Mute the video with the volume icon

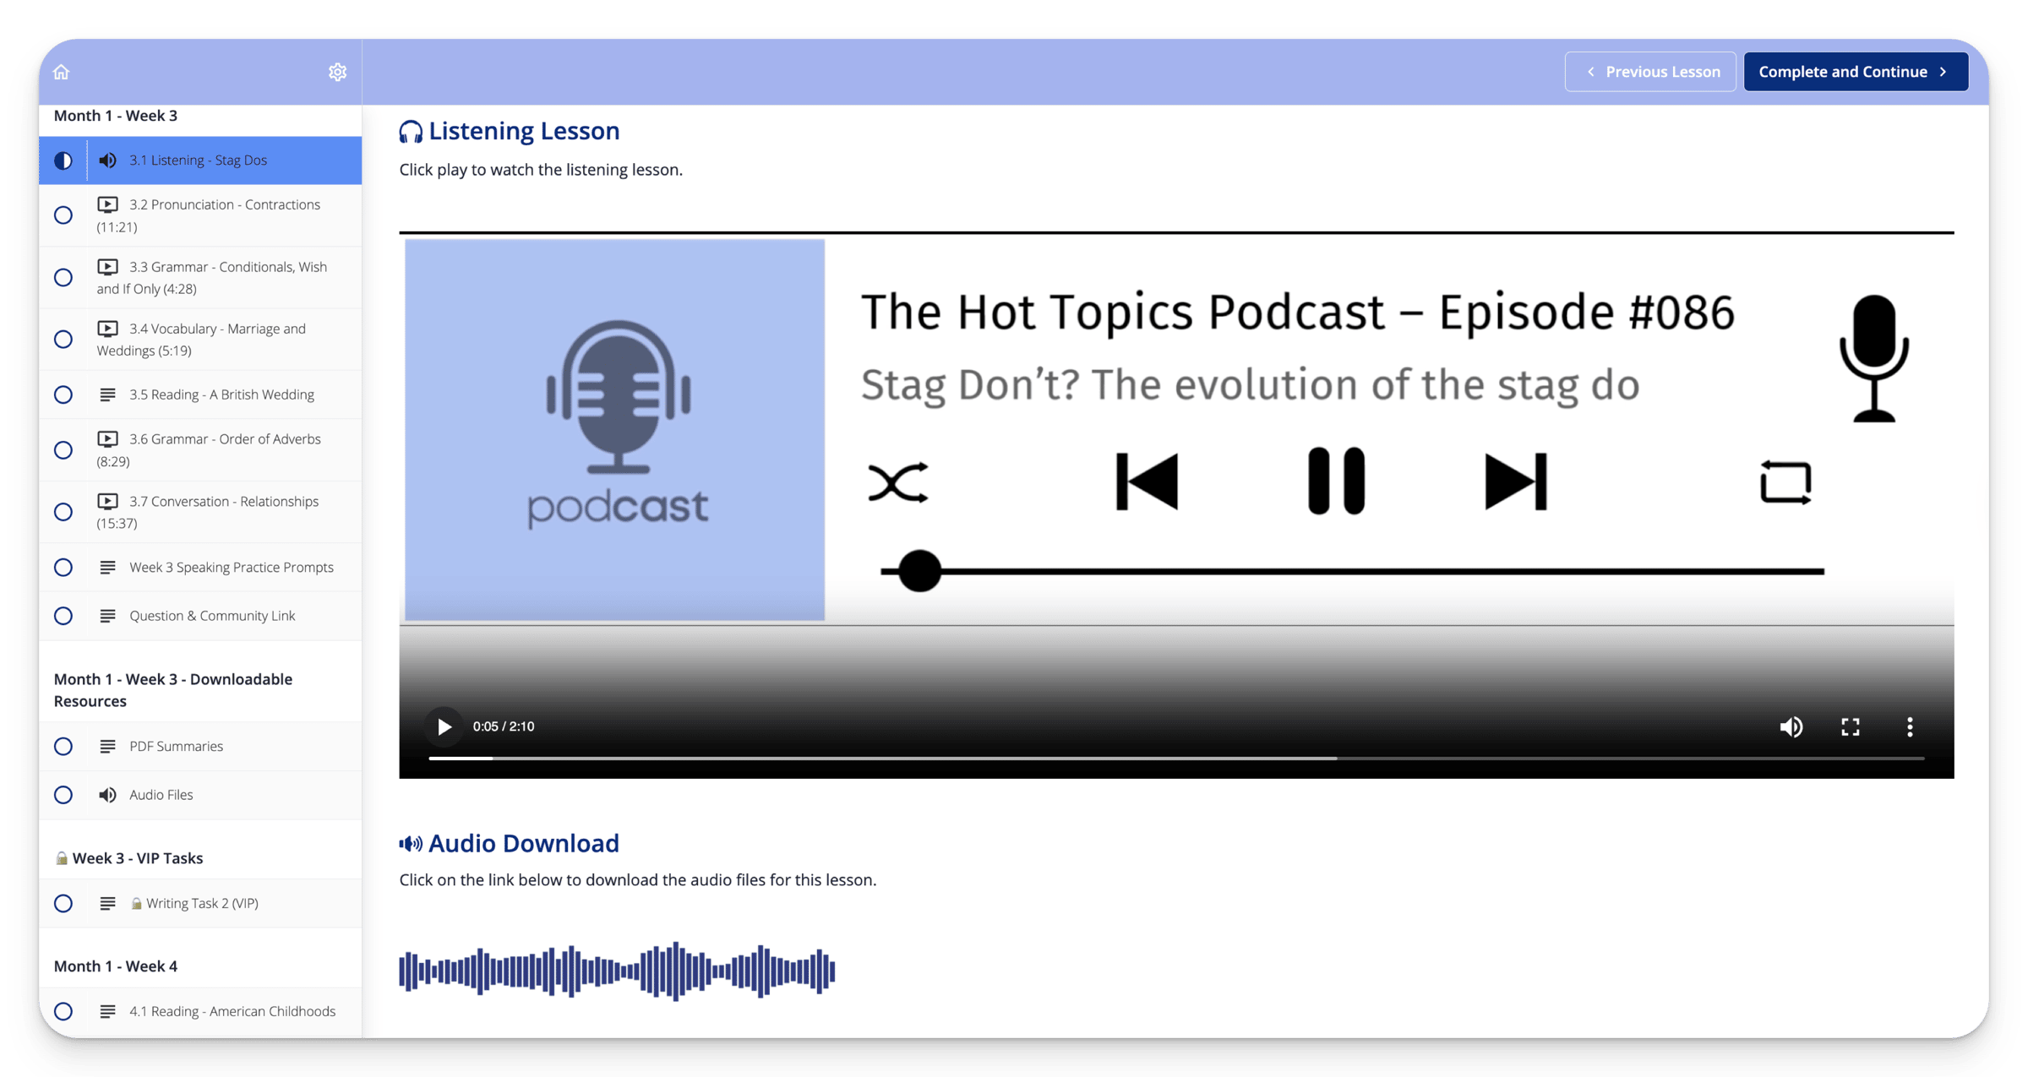(1791, 727)
